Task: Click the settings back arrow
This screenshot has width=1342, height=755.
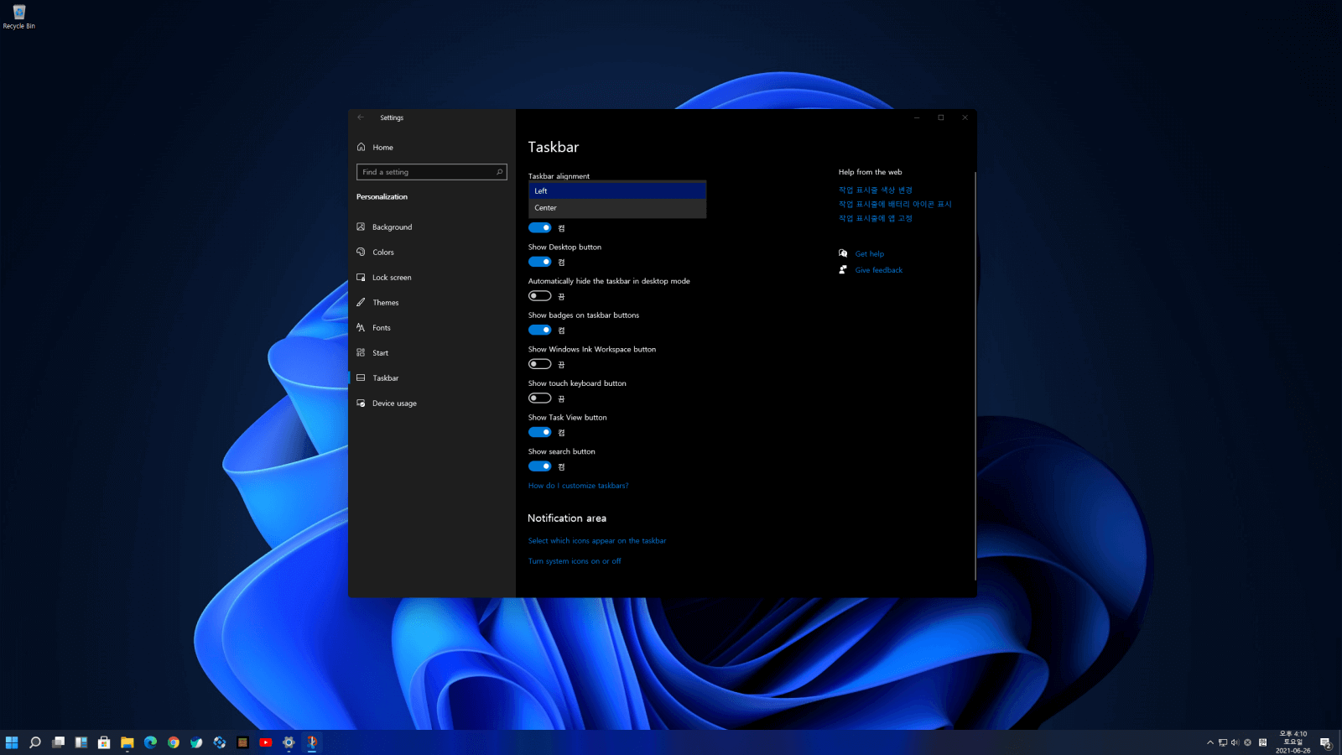Action: 361,117
